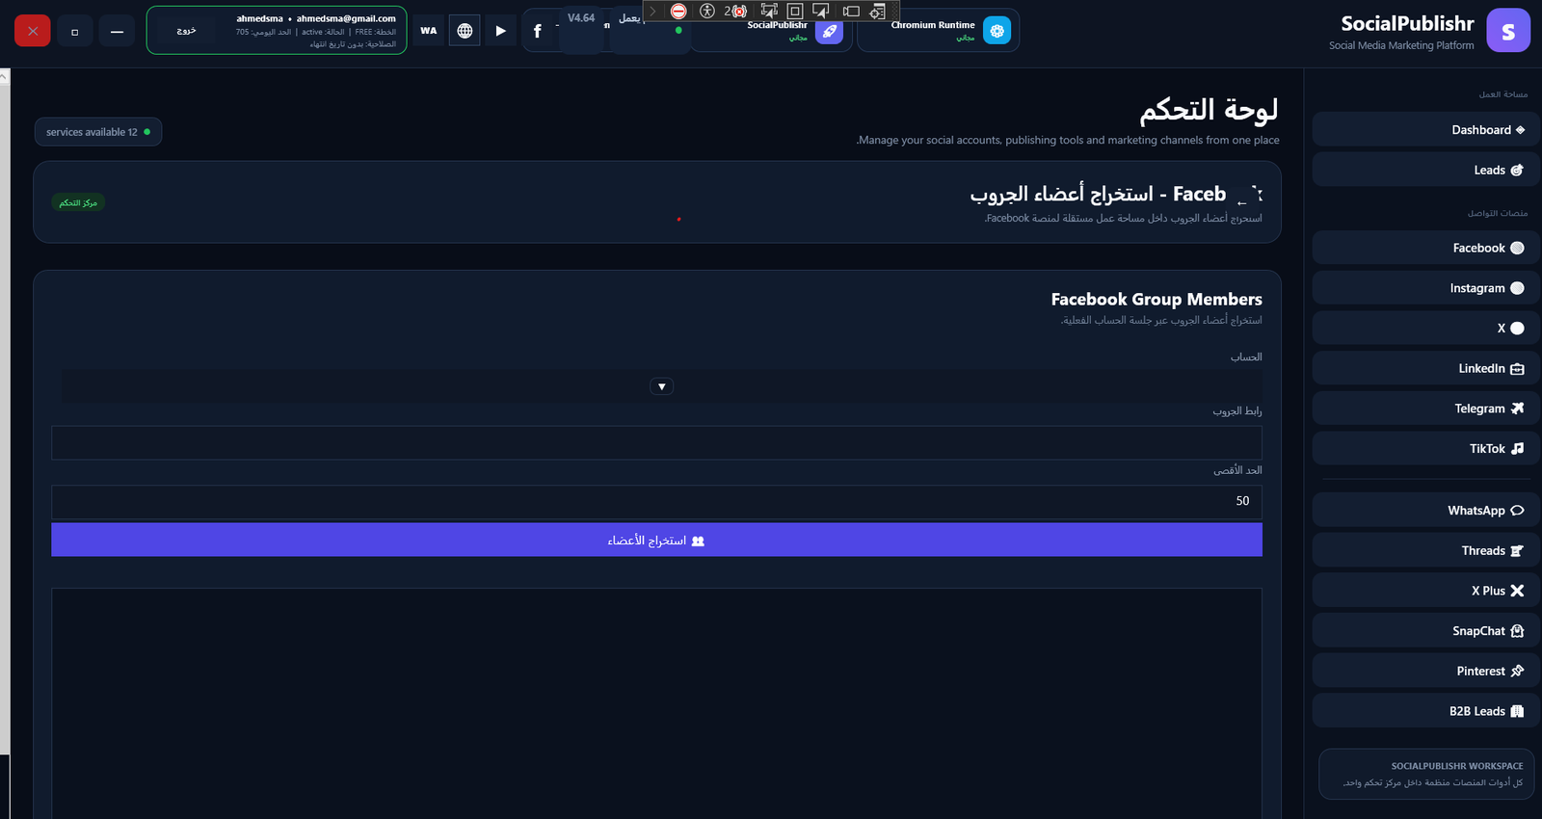
Task: Click the red no-entry icon in overlay toolbar
Action: tap(678, 11)
